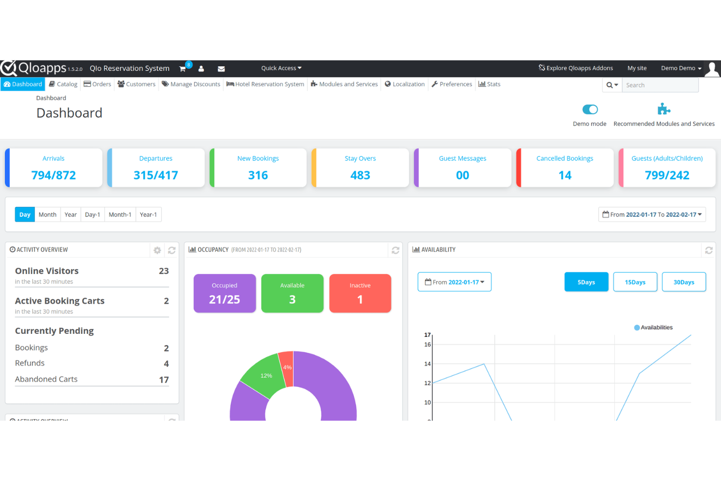Viewport: 721px width, 481px height.
Task: Select the Month period button
Action: (x=48, y=214)
